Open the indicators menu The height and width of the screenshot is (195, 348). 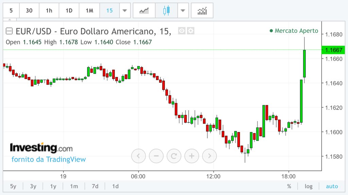click(202, 11)
